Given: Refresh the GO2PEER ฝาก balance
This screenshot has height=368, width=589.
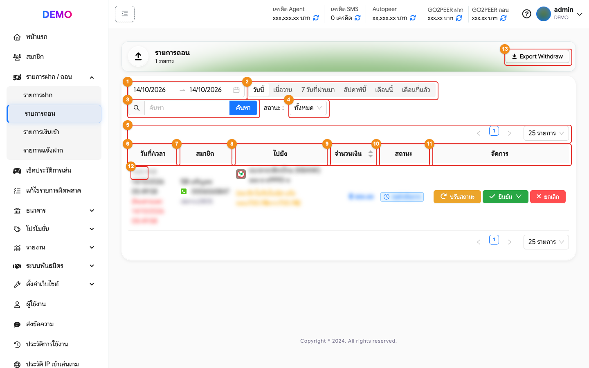Looking at the screenshot, I should tap(459, 18).
